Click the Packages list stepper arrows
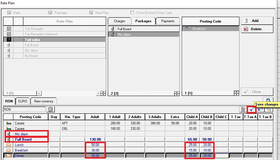The image size is (280, 160). (x=177, y=93)
